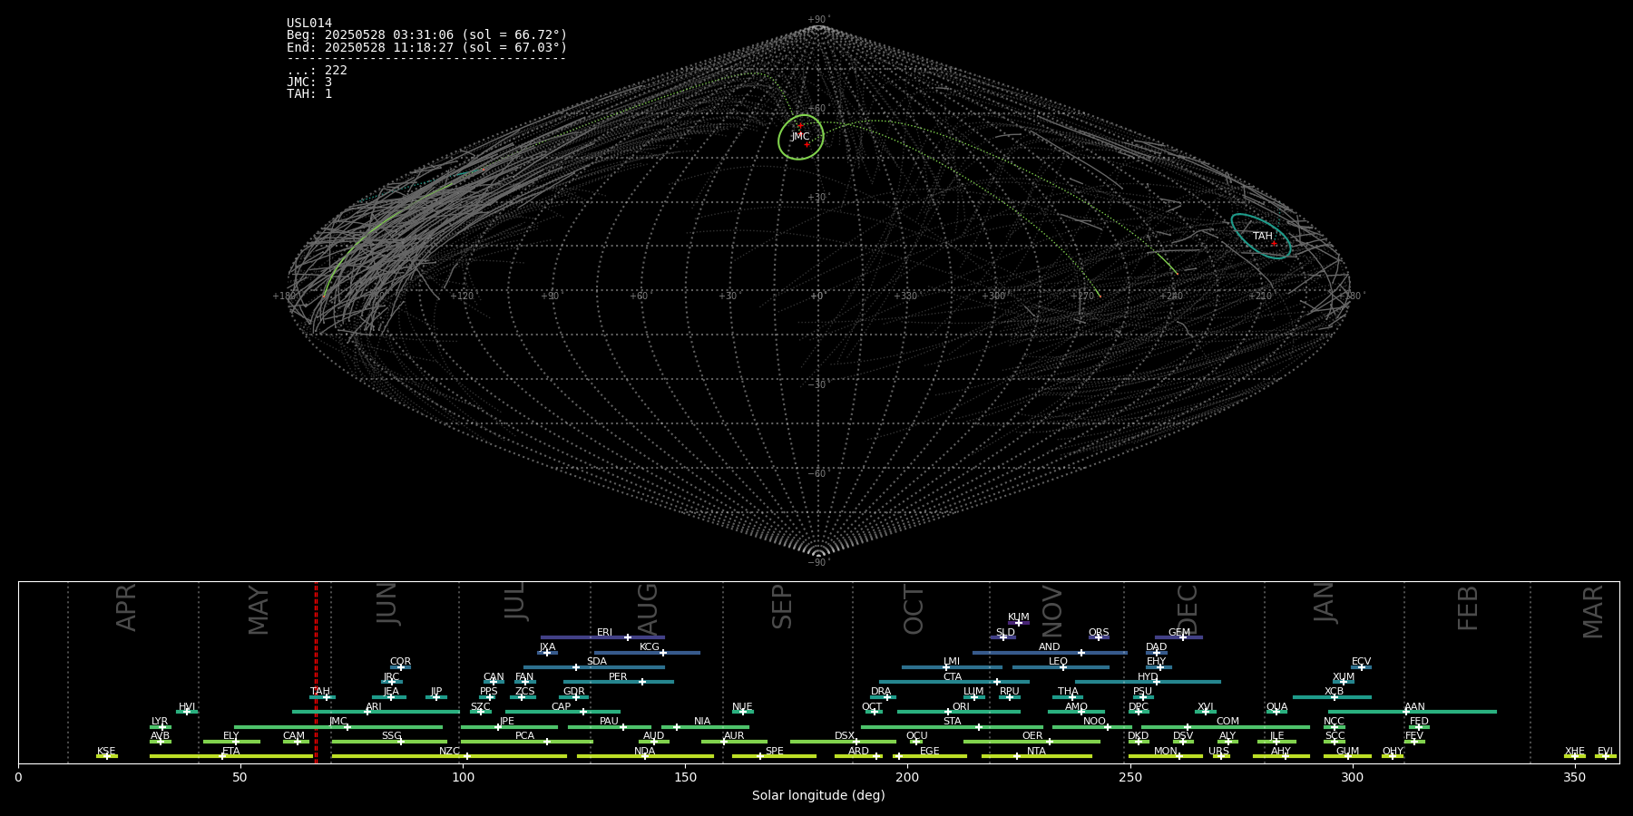Click the LEO shower label in timeline
1633x816 pixels.
1058,662
